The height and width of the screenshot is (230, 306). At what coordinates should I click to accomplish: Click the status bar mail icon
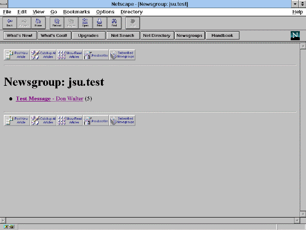pyautogui.click(x=9, y=227)
